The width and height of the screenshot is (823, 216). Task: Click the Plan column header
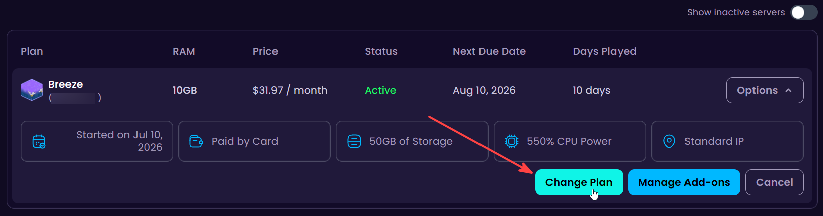point(32,51)
